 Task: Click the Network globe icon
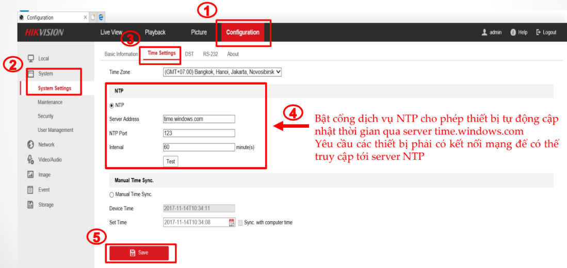point(30,145)
